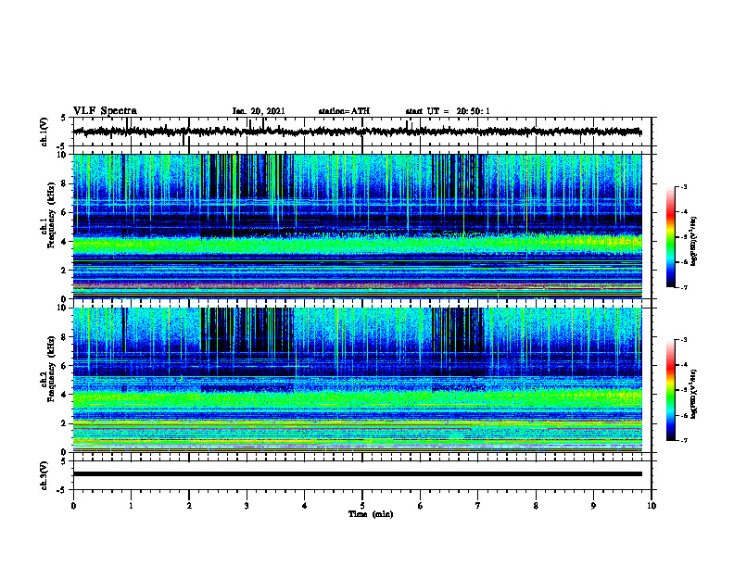Click the ch.3 flat black waveform trace
Image resolution: width=734 pixels, height=567 pixels.
tap(357, 474)
